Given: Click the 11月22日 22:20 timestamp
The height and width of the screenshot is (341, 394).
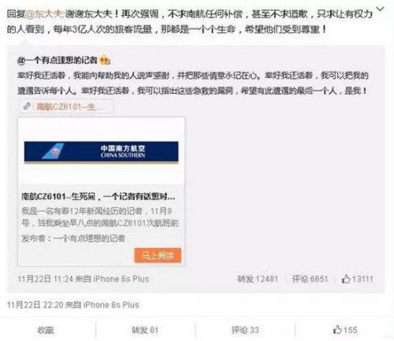Looking at the screenshot, I should (x=35, y=305).
